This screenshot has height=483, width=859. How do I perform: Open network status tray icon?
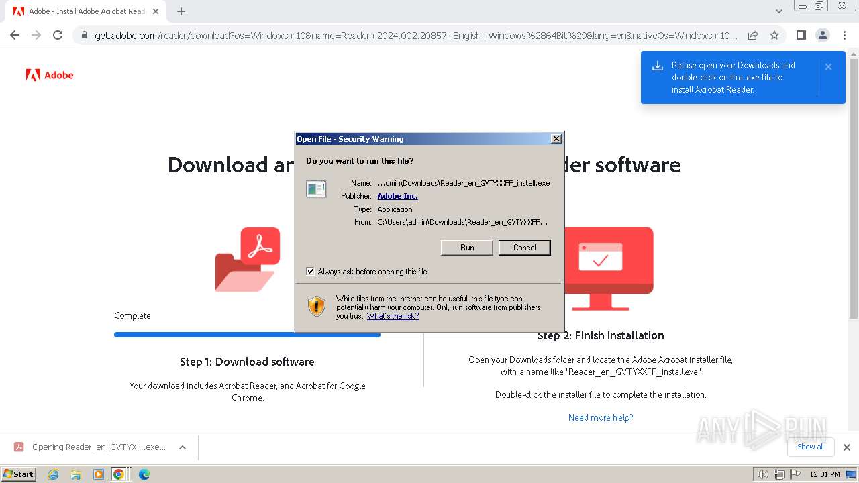[x=779, y=474]
